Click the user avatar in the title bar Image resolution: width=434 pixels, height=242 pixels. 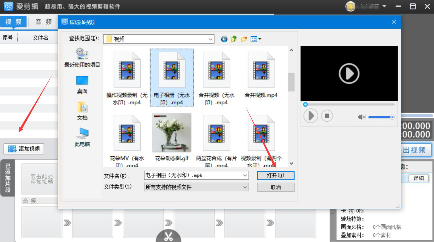click(x=350, y=6)
